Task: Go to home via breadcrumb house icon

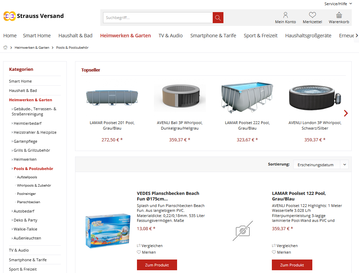Action: (x=5, y=48)
